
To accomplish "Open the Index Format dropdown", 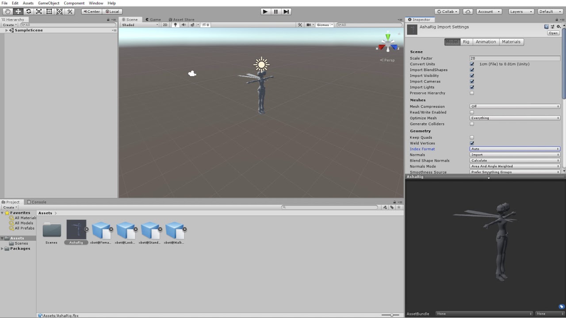I will point(515,149).
